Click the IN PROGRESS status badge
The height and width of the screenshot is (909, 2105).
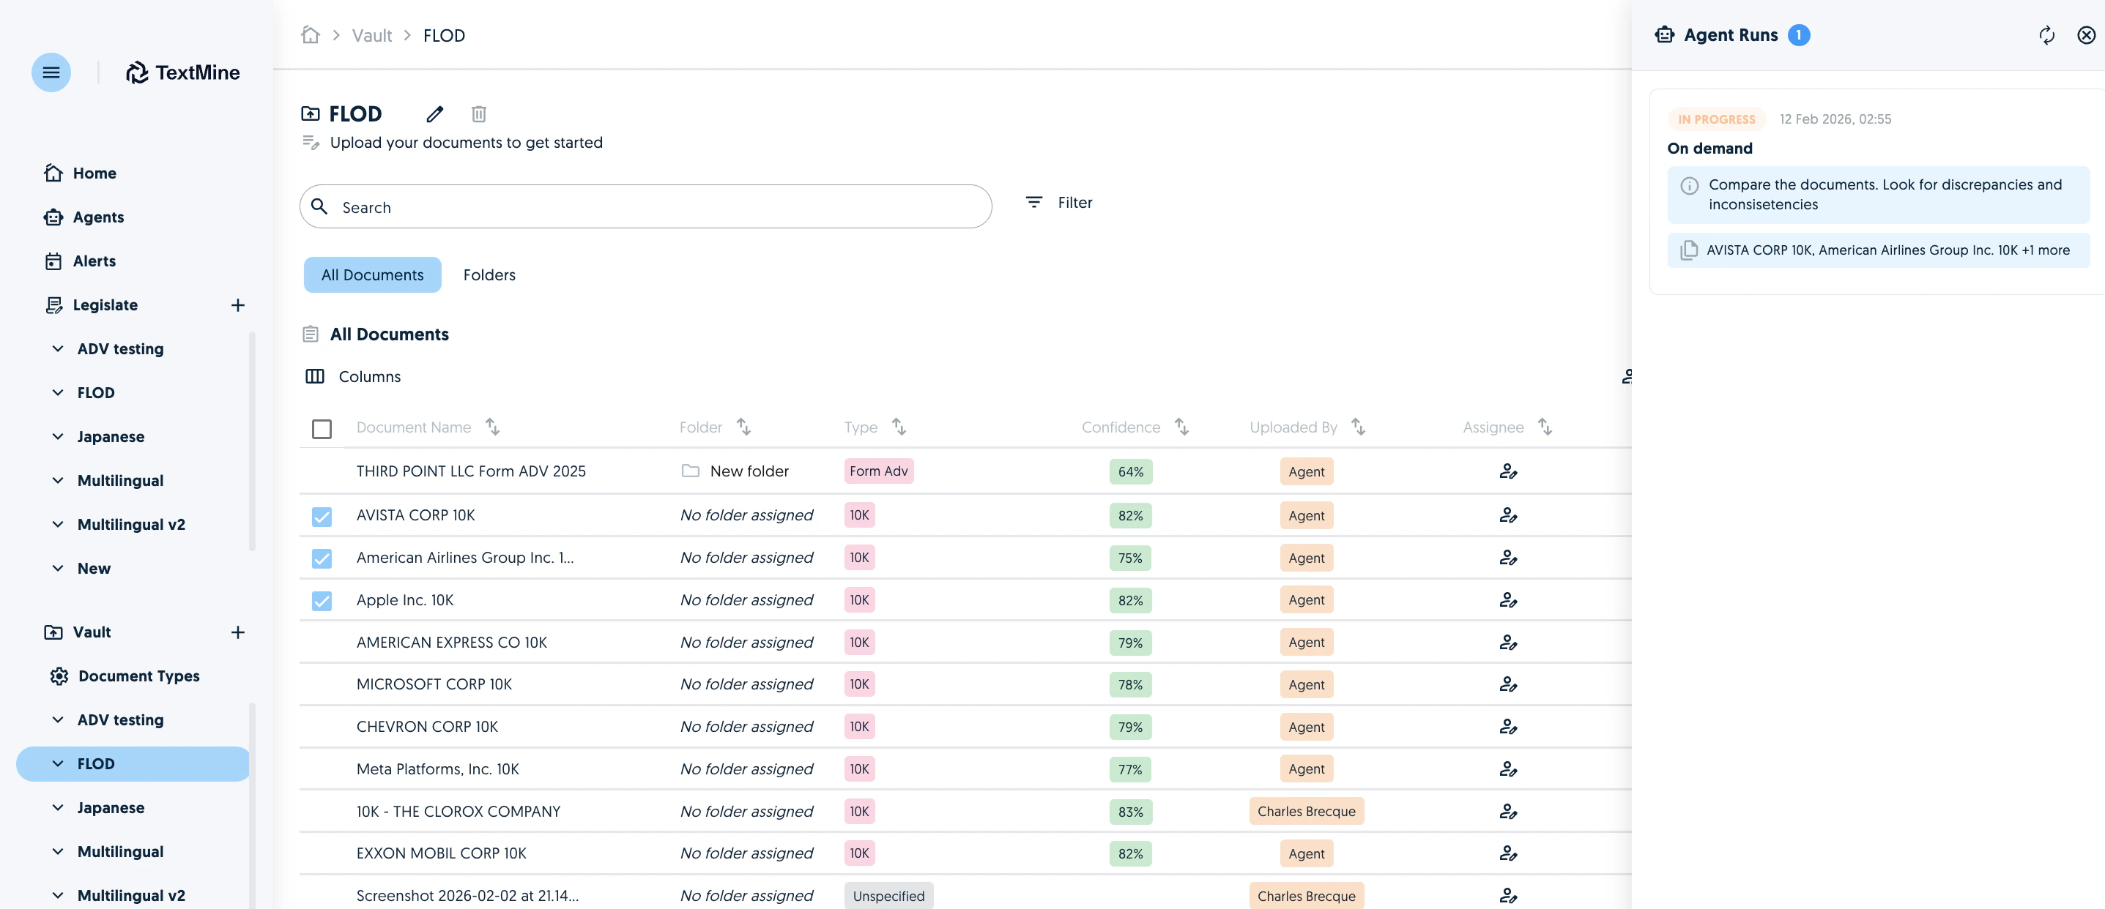1716,119
